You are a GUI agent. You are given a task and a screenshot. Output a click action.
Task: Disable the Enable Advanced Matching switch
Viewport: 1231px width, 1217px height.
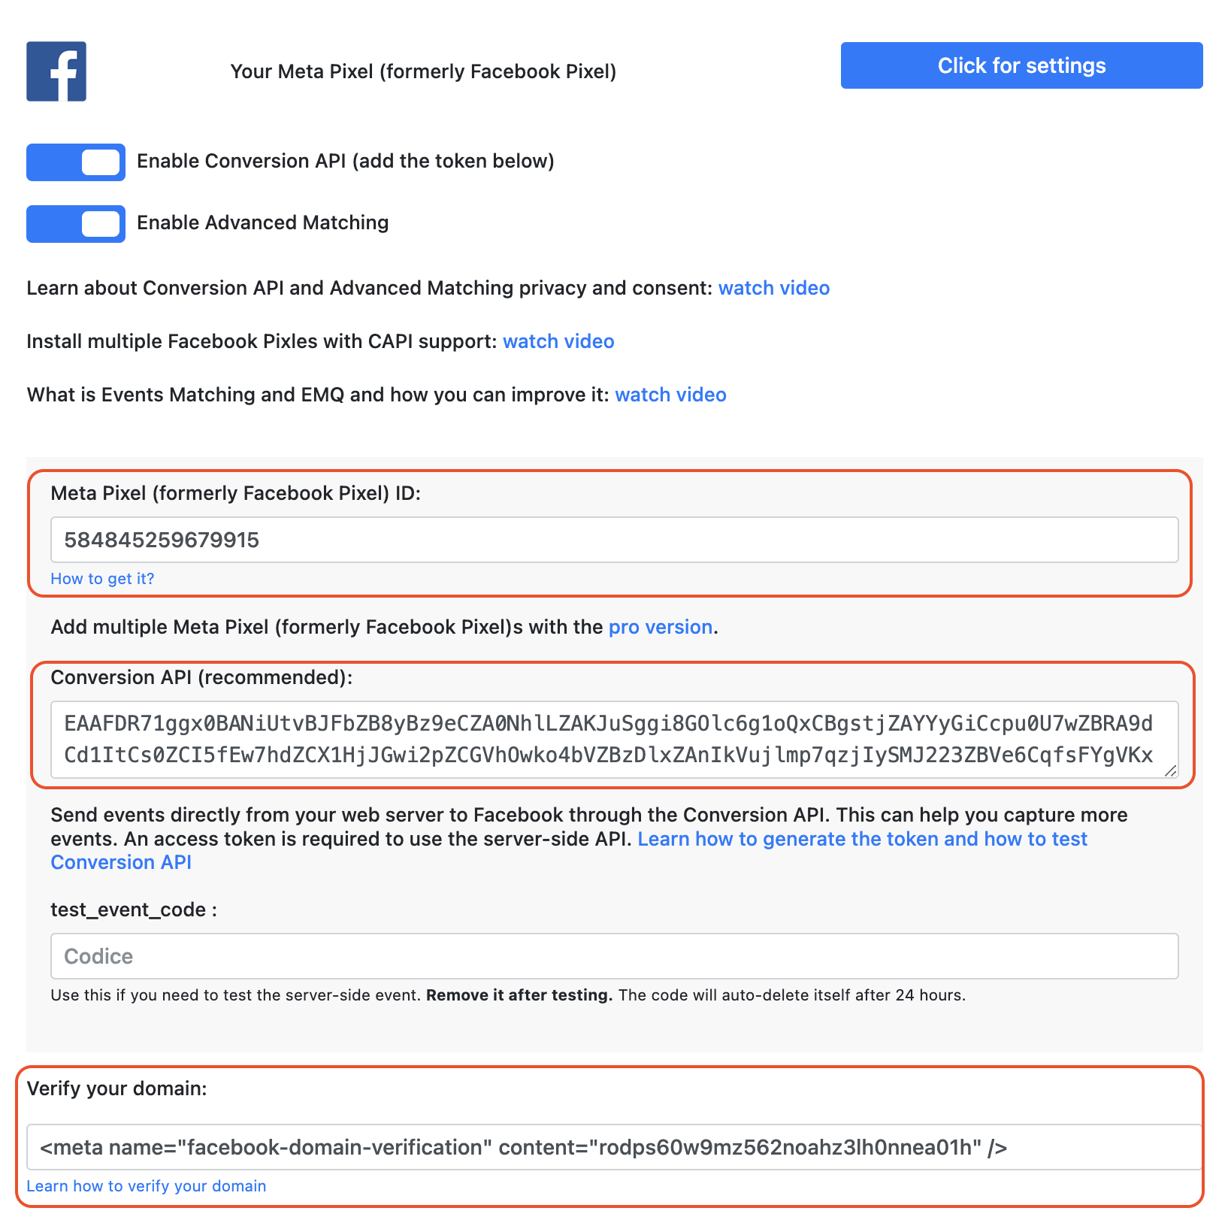pos(76,224)
